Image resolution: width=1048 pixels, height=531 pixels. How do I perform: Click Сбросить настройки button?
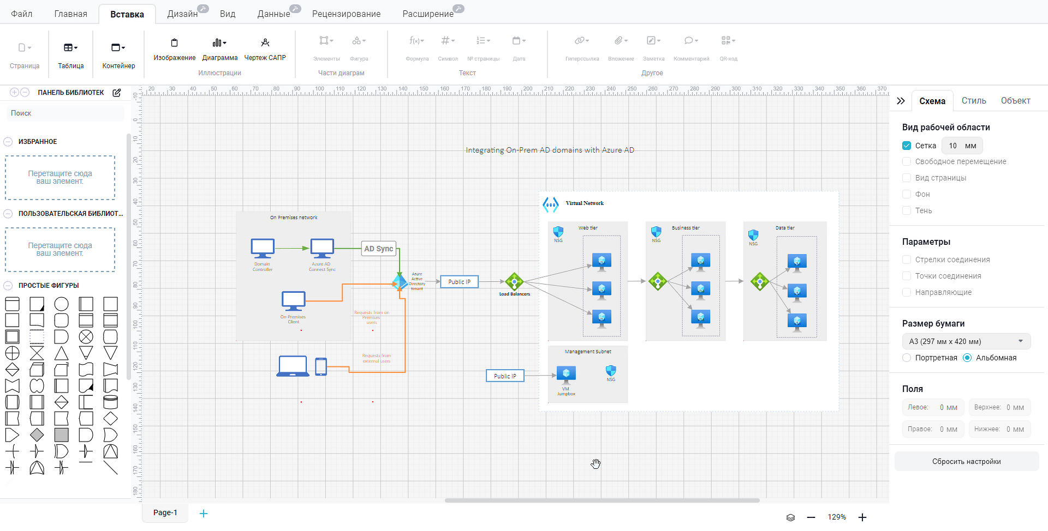click(x=966, y=461)
